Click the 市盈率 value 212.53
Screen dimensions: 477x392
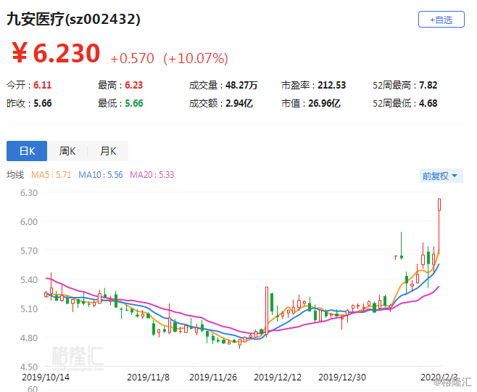point(331,85)
